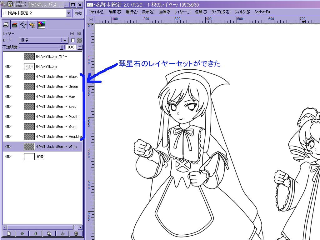This screenshot has height=240, width=320.
Task: Click the canvas corner menu triangle button
Action: [x=91, y=19]
